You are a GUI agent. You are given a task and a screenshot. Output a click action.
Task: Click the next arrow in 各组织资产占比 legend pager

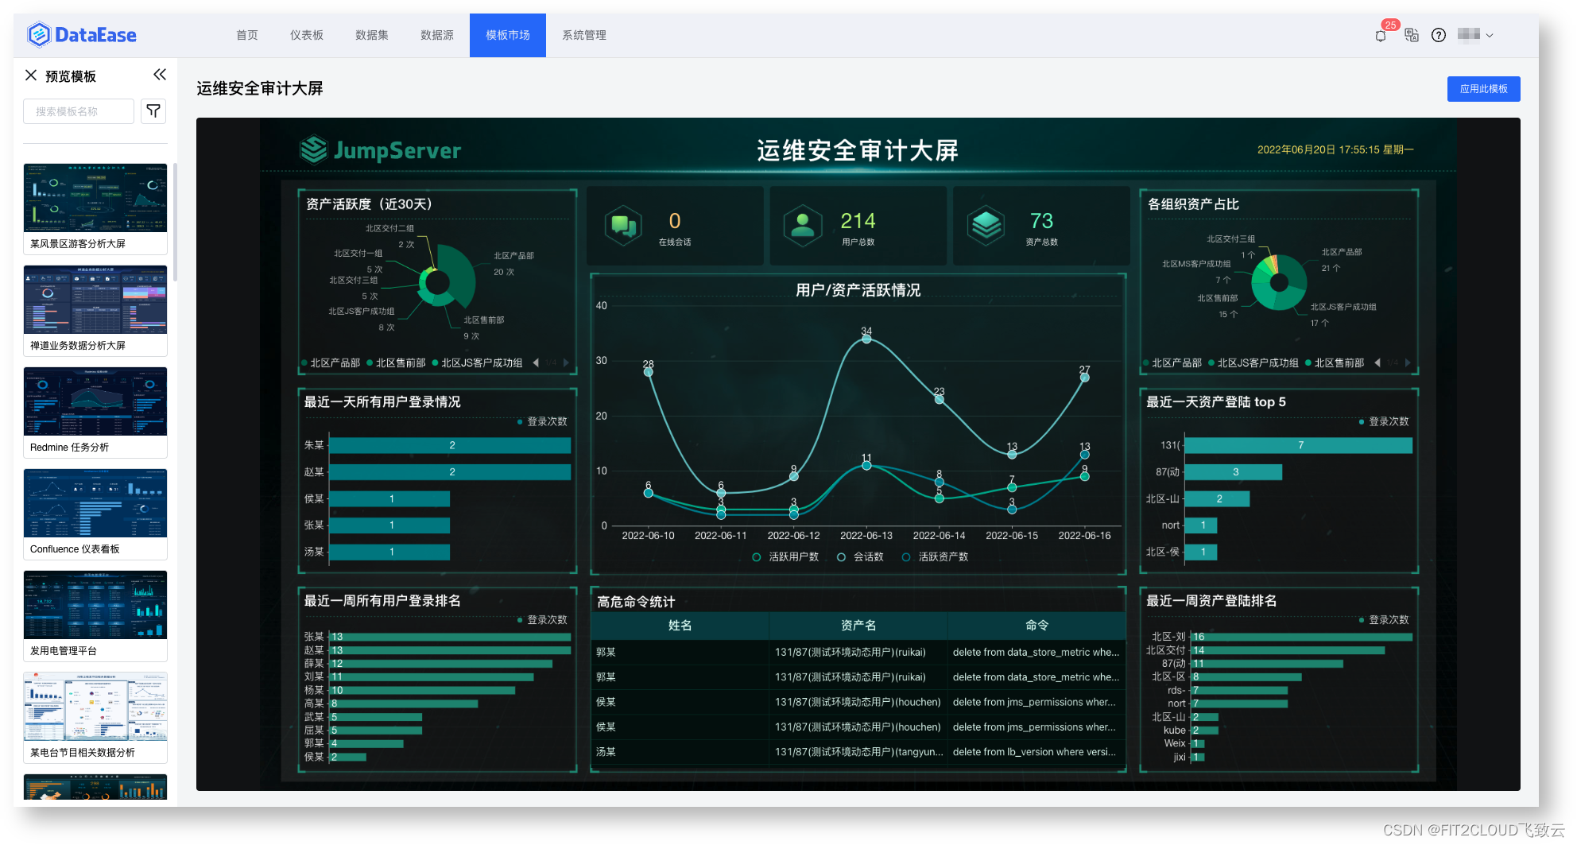(1408, 362)
